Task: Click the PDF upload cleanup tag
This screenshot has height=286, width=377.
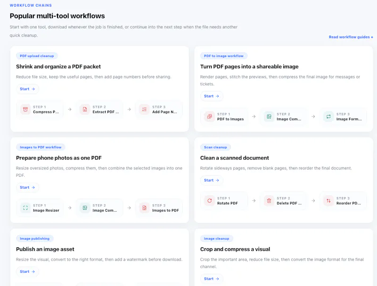Action: click(x=37, y=56)
